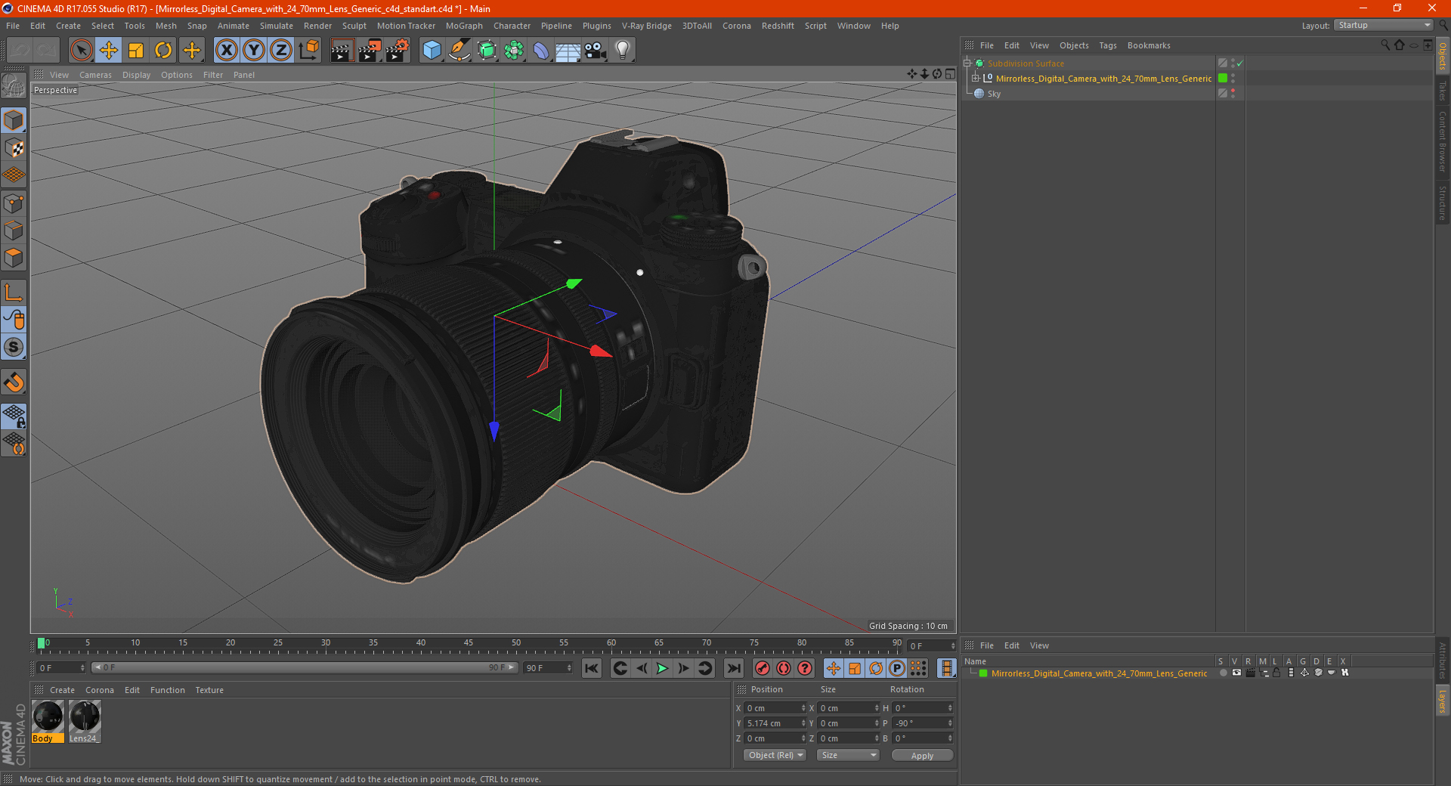Select the Sky object in Object Manager

[x=994, y=94]
